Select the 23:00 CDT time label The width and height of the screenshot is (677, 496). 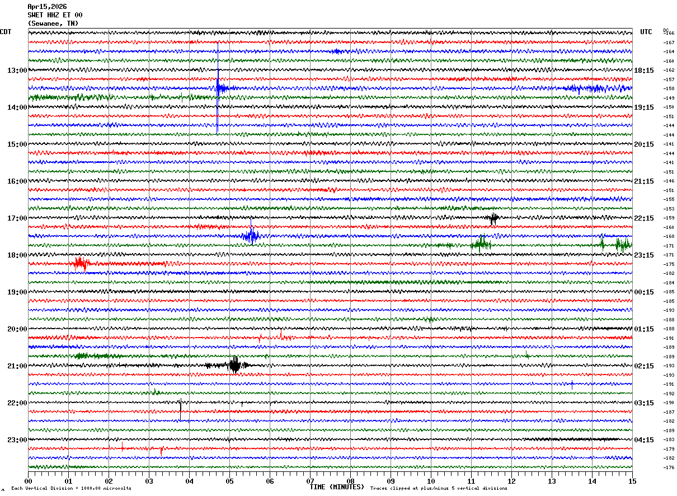coord(17,440)
